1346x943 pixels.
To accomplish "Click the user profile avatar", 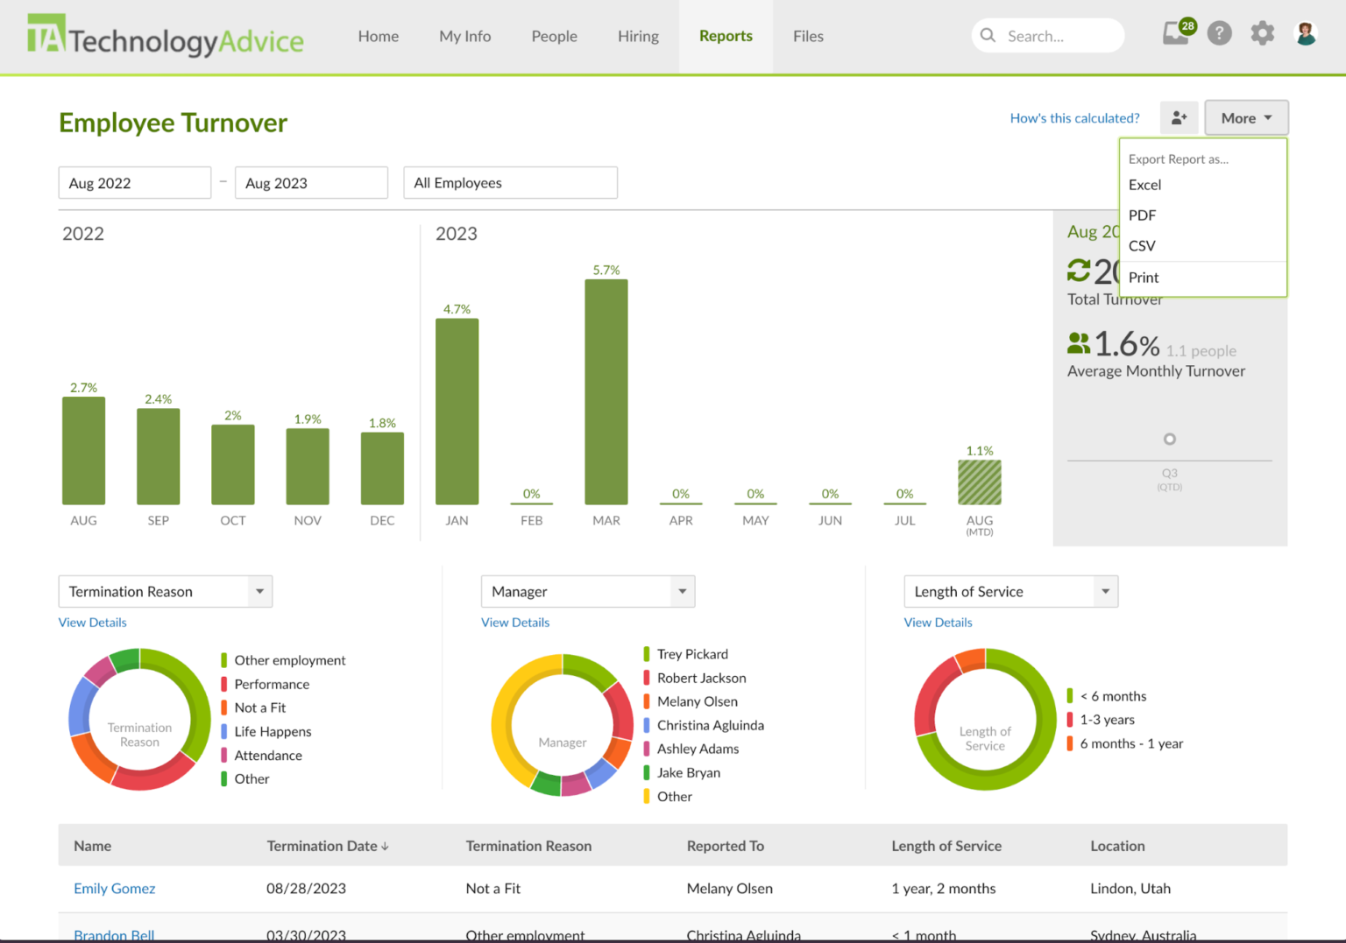I will [1305, 32].
